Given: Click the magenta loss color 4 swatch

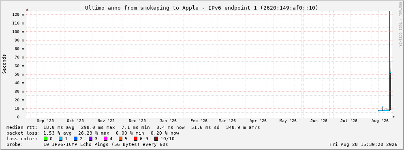Looking at the screenshot, I should coord(106,139).
